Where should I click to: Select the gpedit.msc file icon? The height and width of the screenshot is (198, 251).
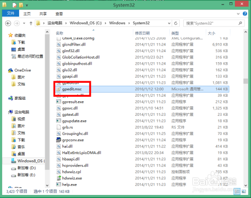point(58,89)
